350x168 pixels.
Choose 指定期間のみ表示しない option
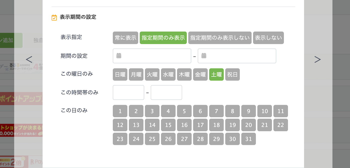click(x=220, y=38)
